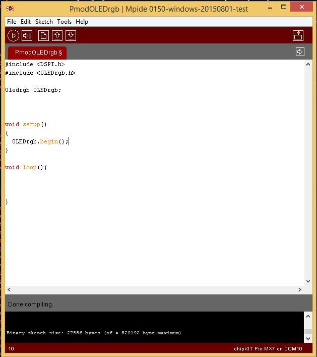Click console scrollbar down arrow
This screenshot has height=357, width=317.
click(308, 338)
